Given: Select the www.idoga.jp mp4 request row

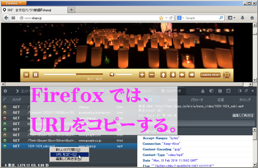Looking at the screenshot, I should click(x=69, y=146).
